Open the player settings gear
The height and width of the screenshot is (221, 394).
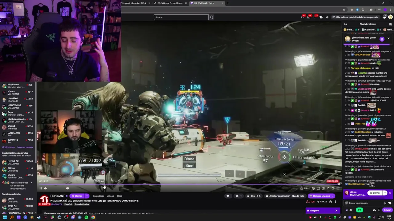pyautogui.click(x=313, y=188)
